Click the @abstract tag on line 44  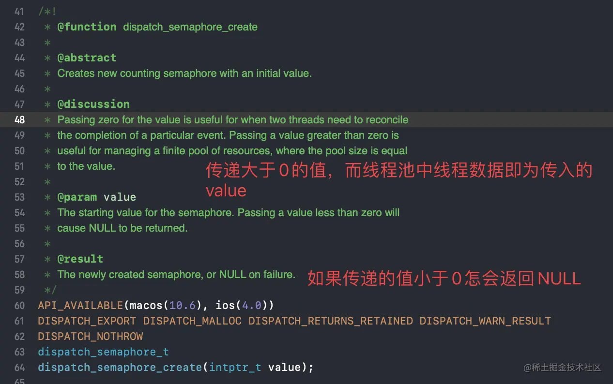[87, 58]
